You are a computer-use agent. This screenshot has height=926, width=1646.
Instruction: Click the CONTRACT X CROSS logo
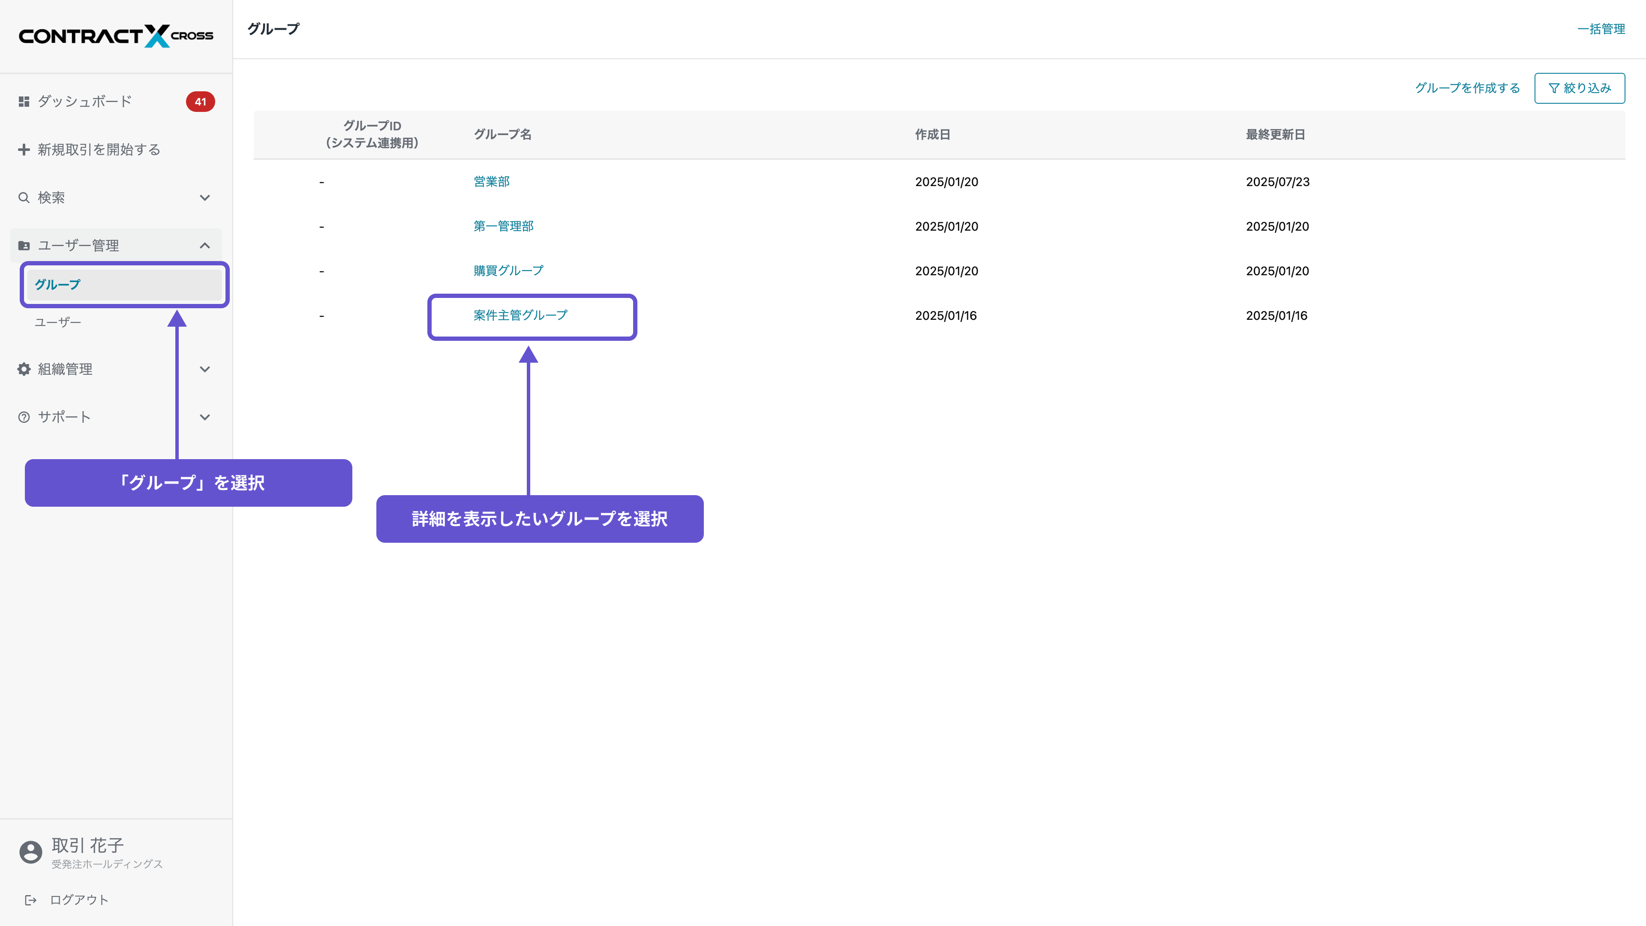(116, 36)
